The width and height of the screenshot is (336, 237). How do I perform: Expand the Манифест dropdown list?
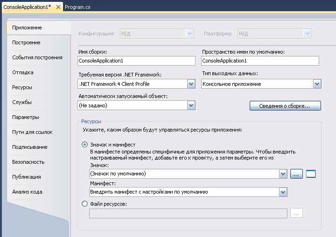pos(283,192)
